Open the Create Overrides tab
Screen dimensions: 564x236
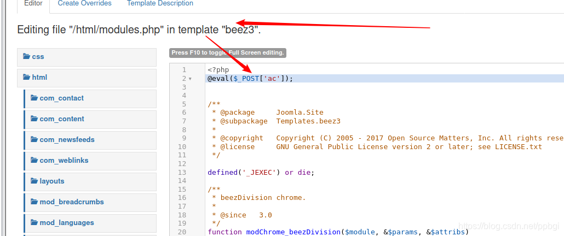[x=84, y=4]
